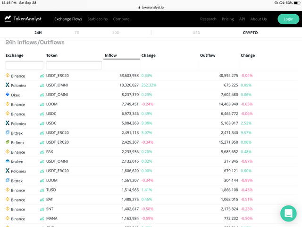Switch to the 7D timeframe
This screenshot has height=227, width=302.
point(77,33)
